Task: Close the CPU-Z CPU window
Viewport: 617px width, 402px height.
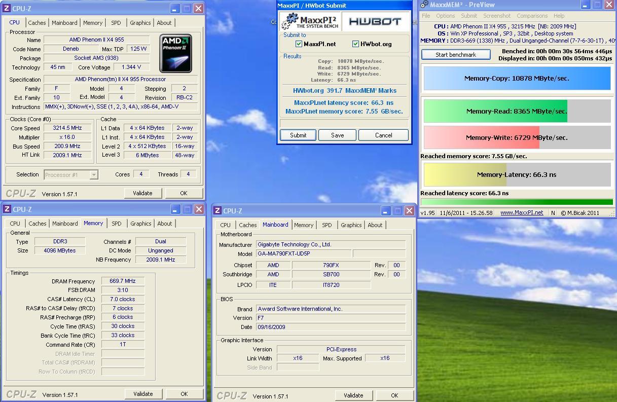Action: (199, 8)
